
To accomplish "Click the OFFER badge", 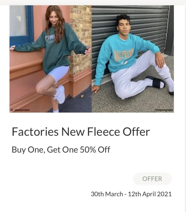I will pos(152,179).
